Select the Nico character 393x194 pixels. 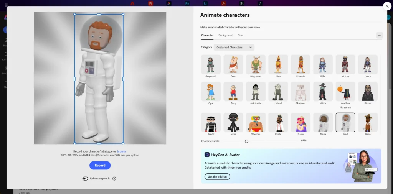click(278, 64)
